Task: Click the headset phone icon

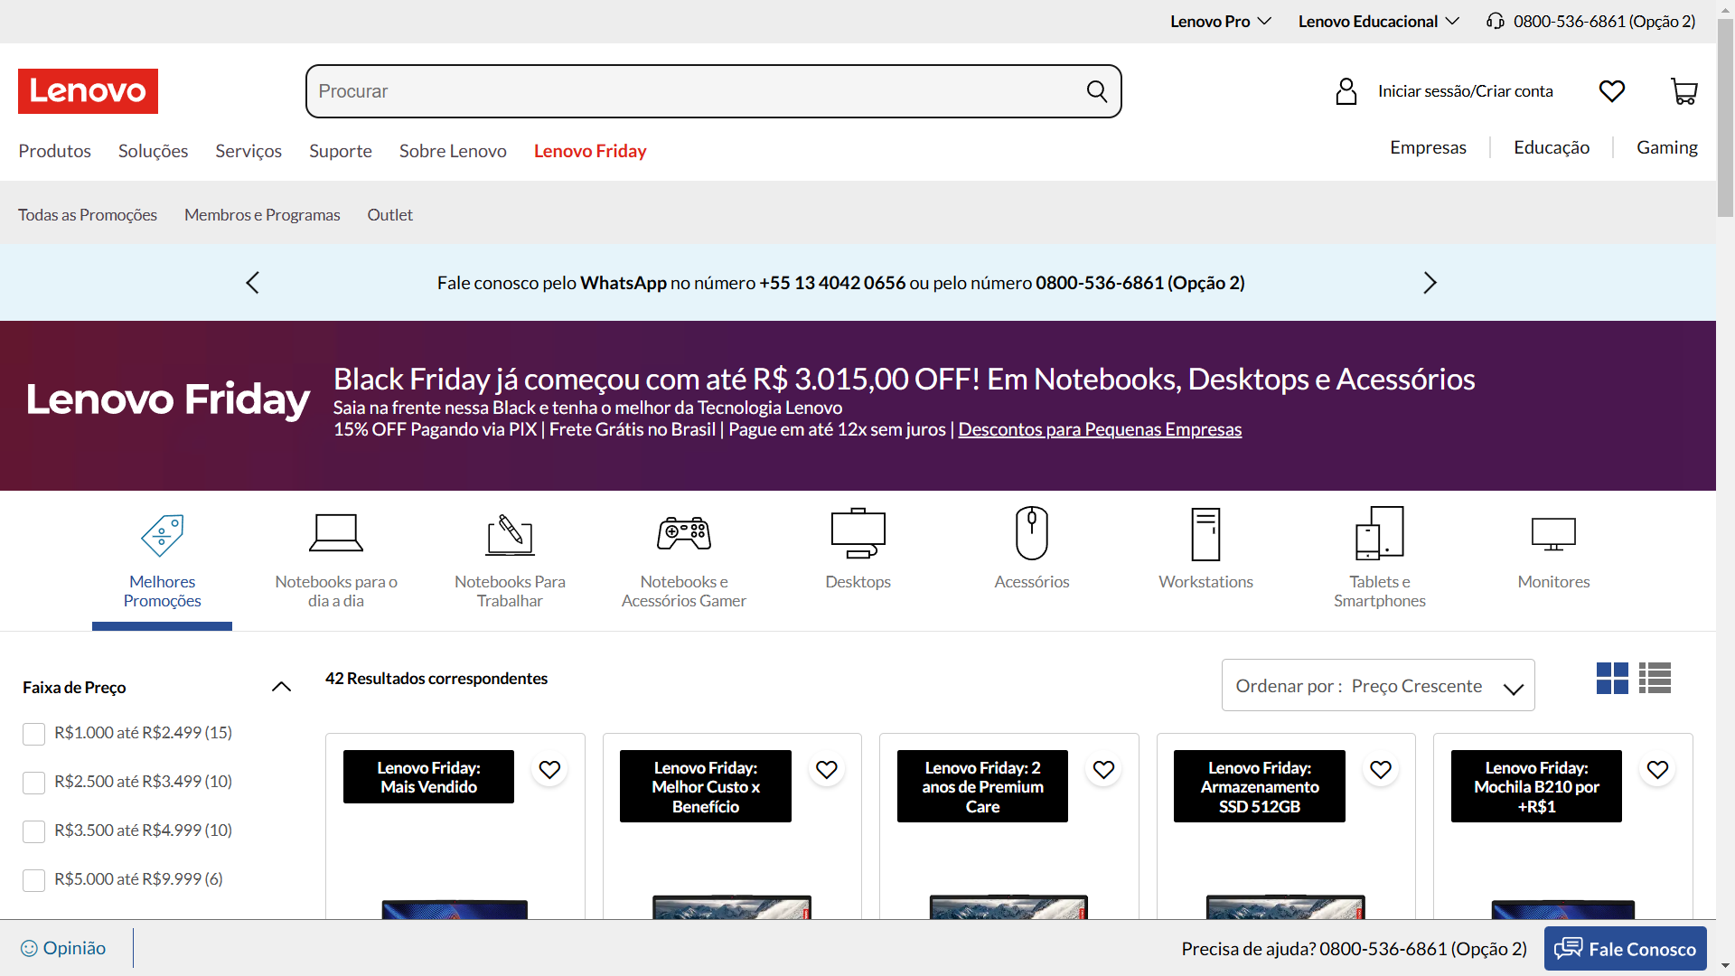Action: pyautogui.click(x=1496, y=21)
